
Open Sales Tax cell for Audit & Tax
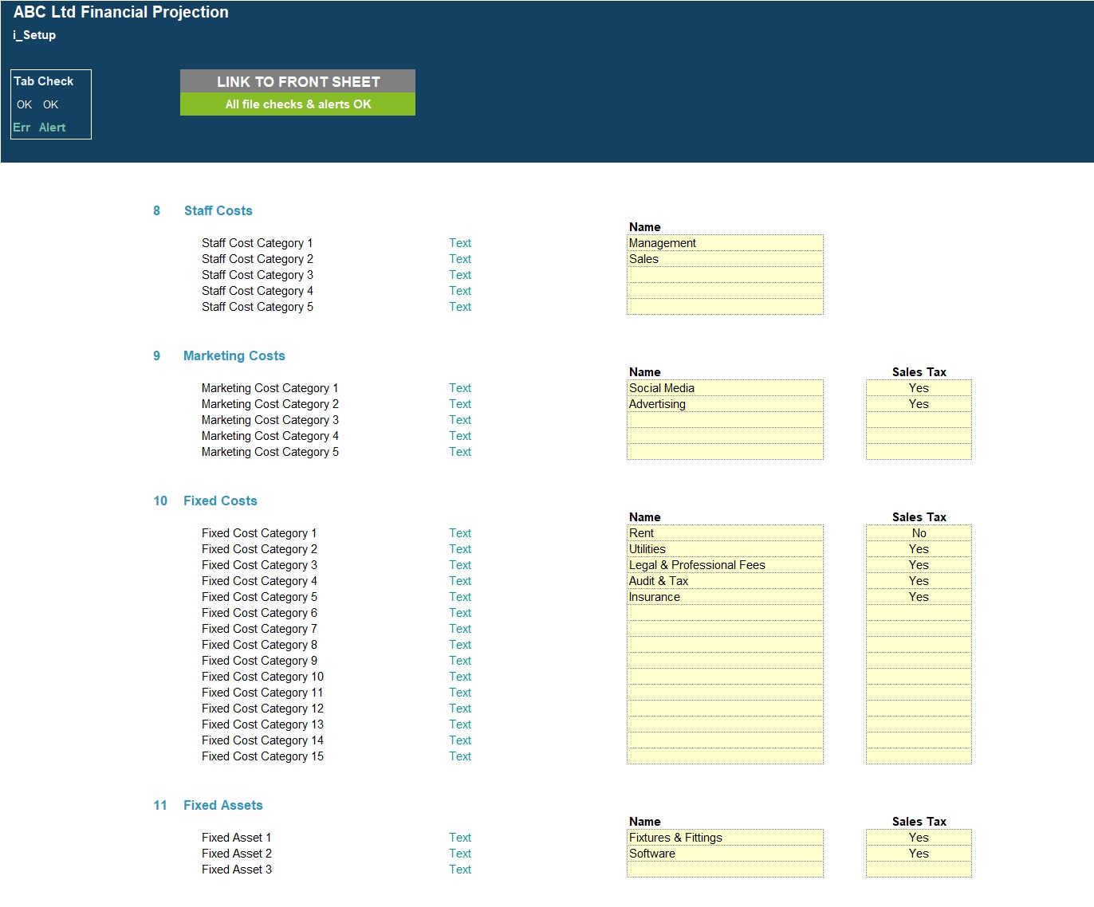919,581
